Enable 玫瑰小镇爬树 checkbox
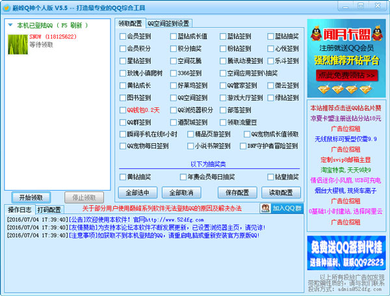The width and height of the screenshot is (390, 296). pos(123,74)
